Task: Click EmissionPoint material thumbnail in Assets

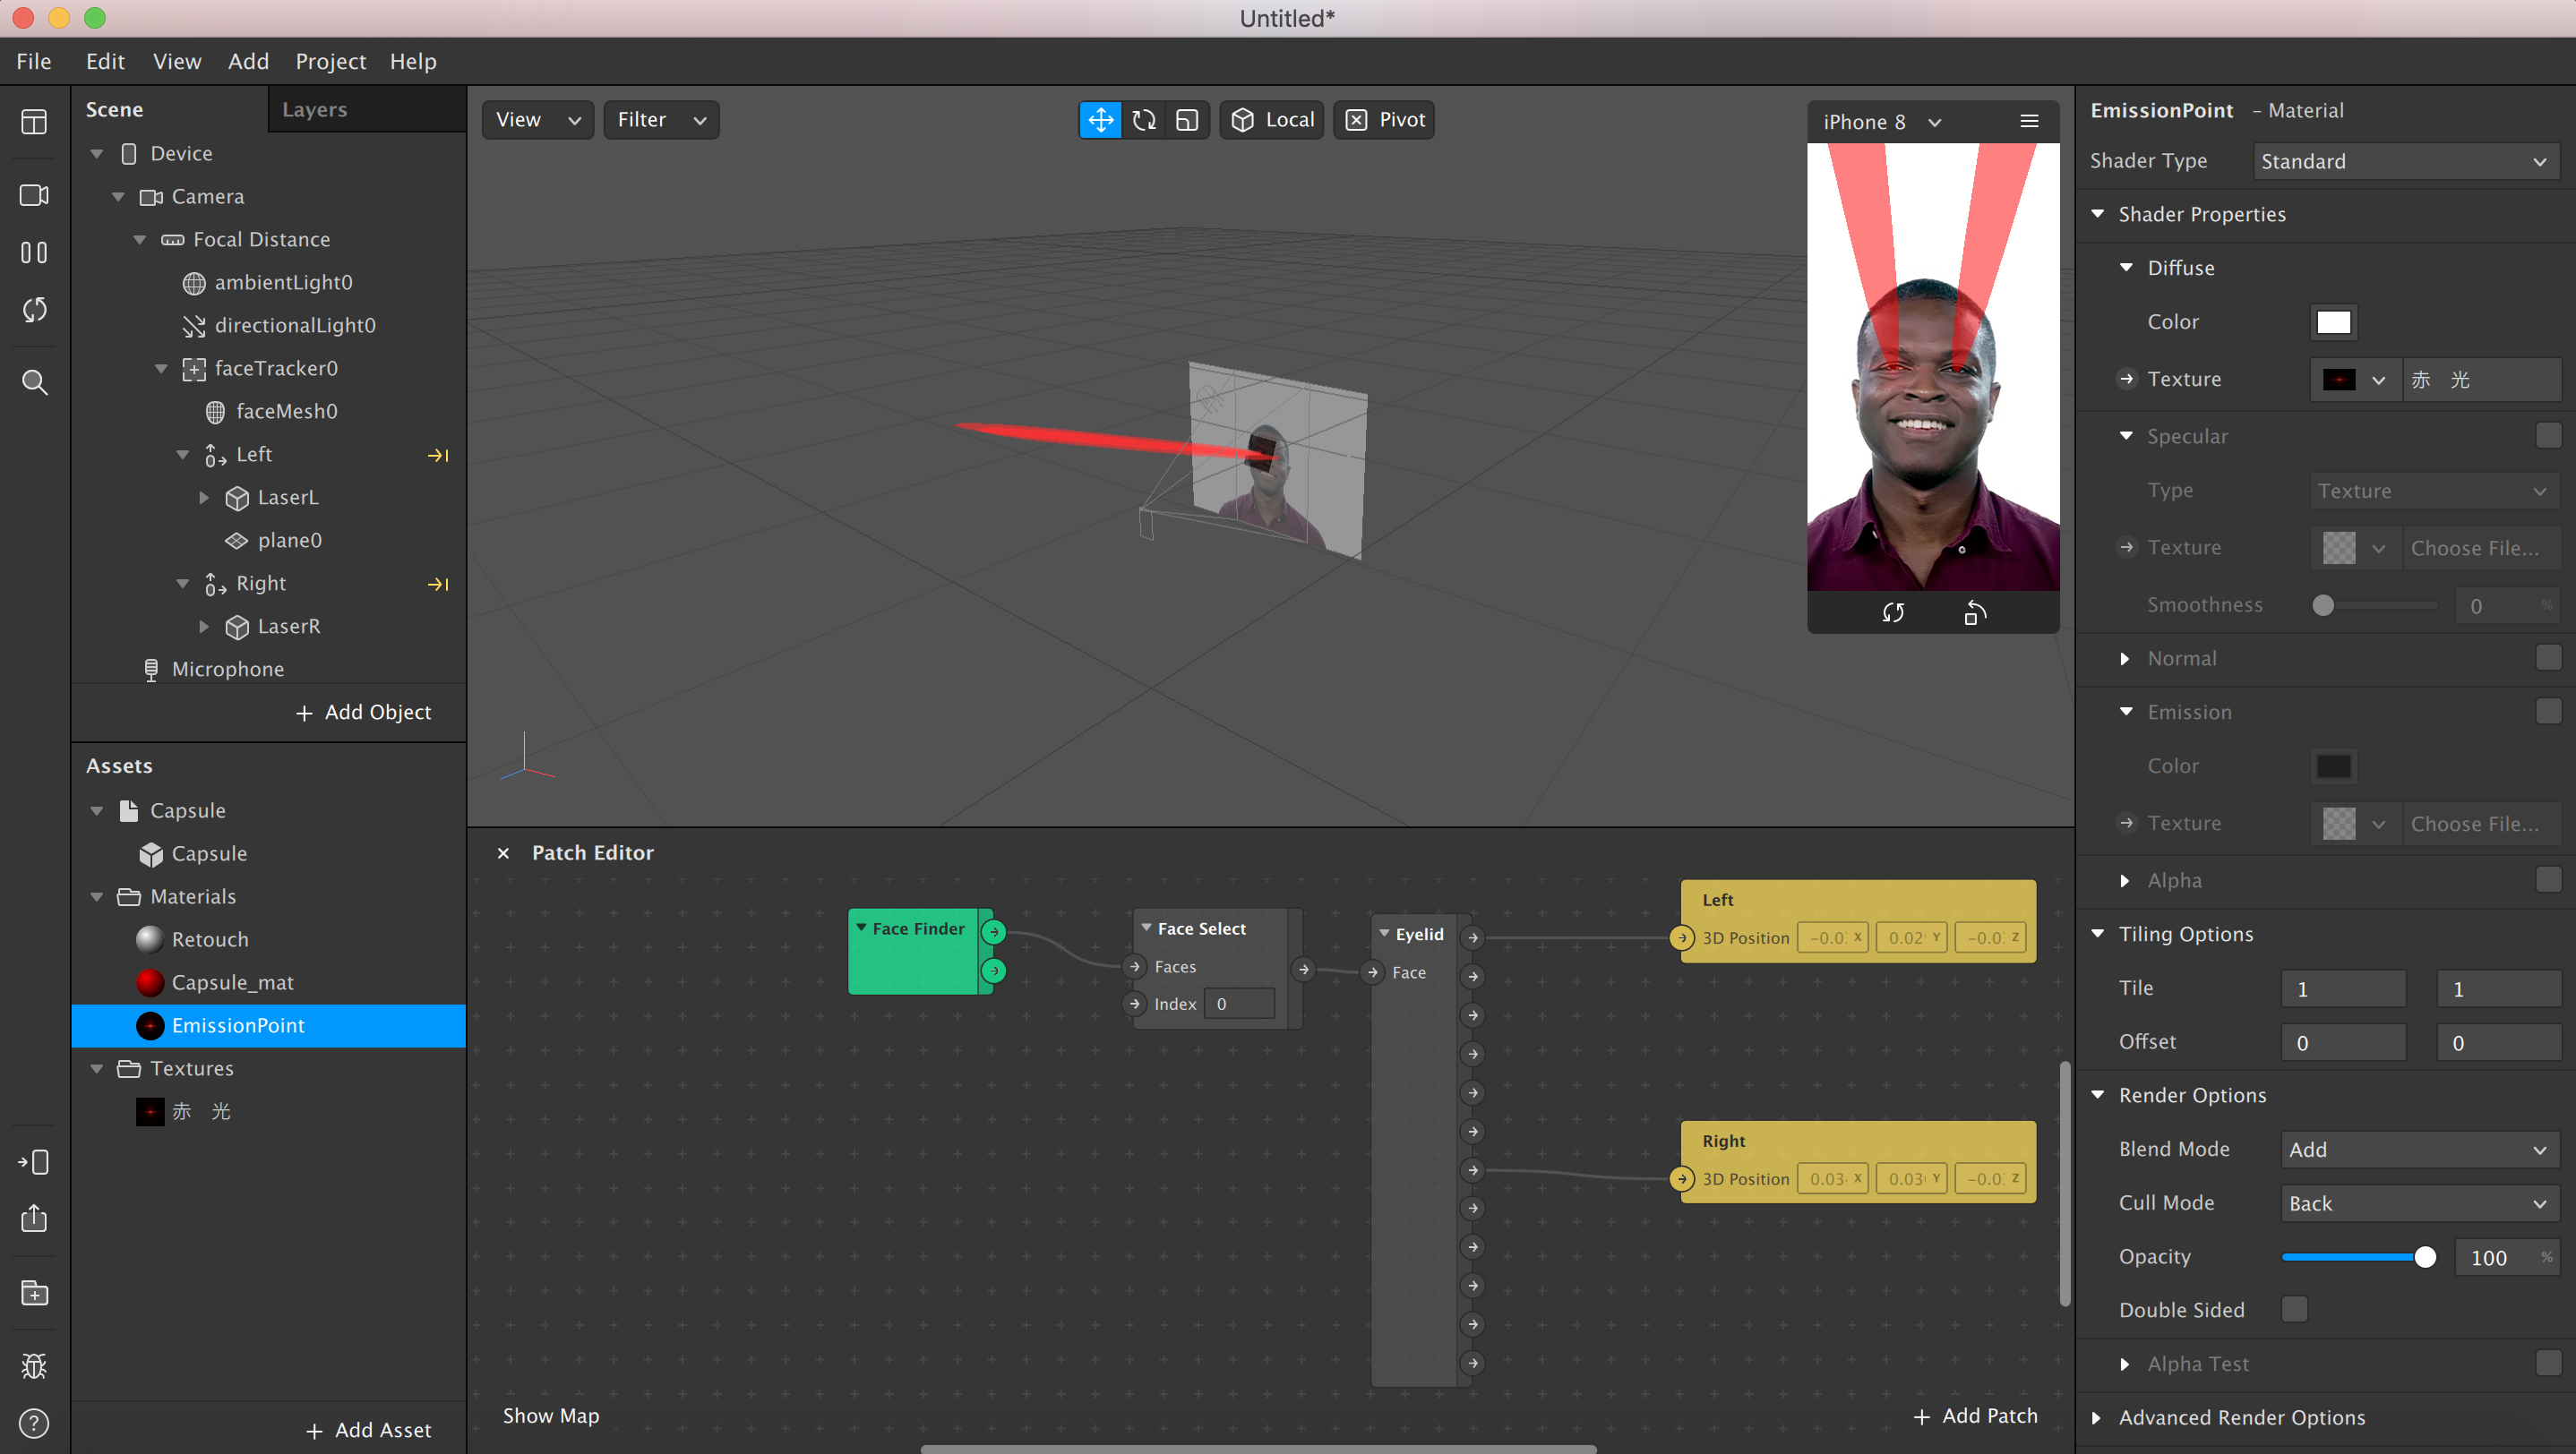Action: 150,1025
